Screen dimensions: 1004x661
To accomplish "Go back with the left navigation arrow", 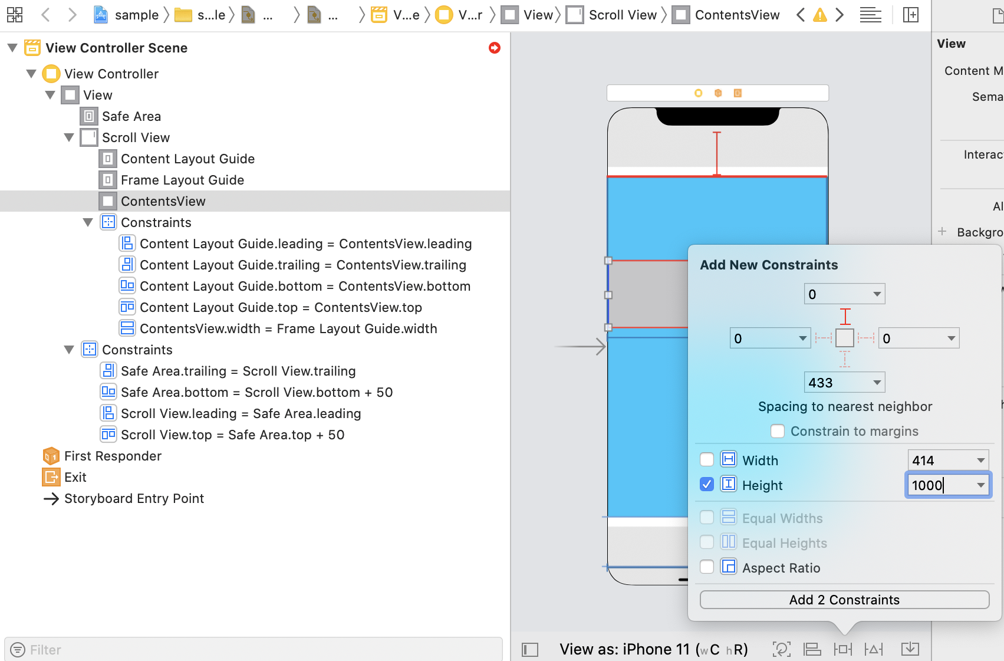I will pyautogui.click(x=45, y=15).
